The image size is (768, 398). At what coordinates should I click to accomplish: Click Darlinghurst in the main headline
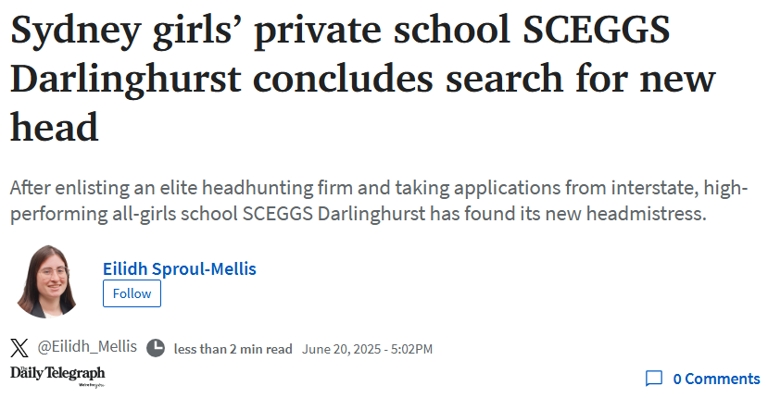pos(126,80)
